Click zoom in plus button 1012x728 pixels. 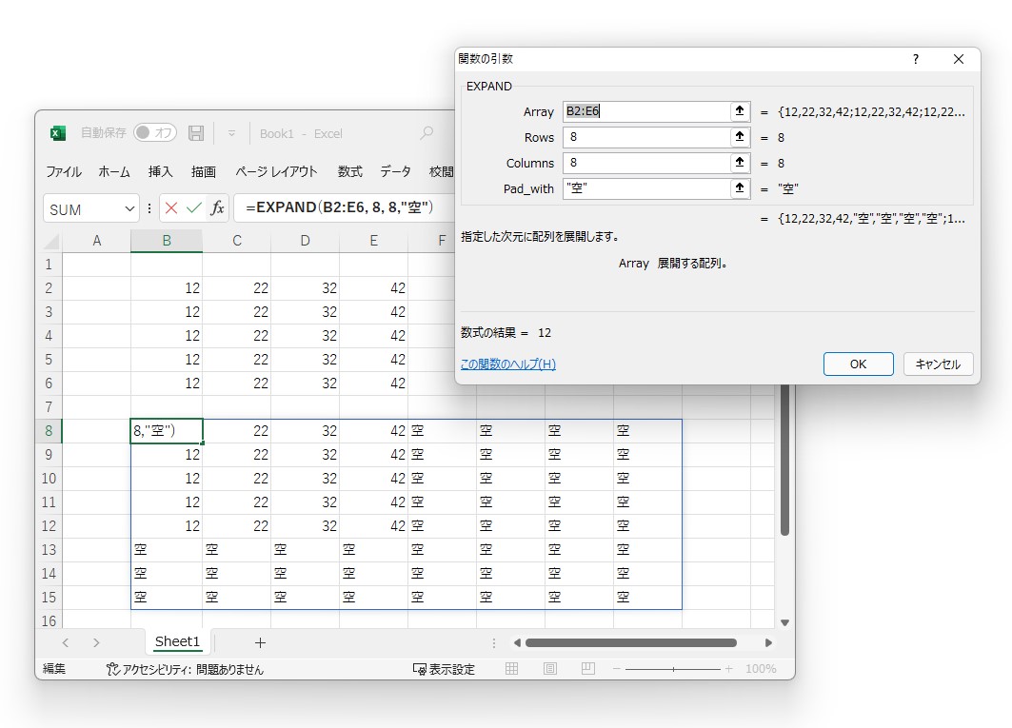(x=728, y=669)
